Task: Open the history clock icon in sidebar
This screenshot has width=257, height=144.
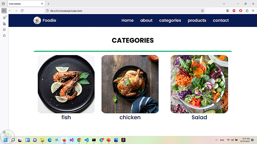Action: [4, 30]
